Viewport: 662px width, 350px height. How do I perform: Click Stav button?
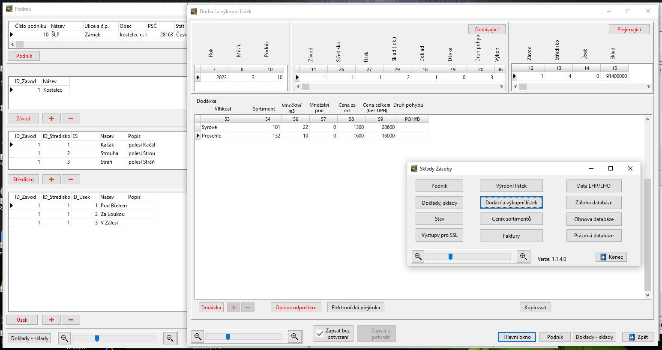(x=439, y=219)
